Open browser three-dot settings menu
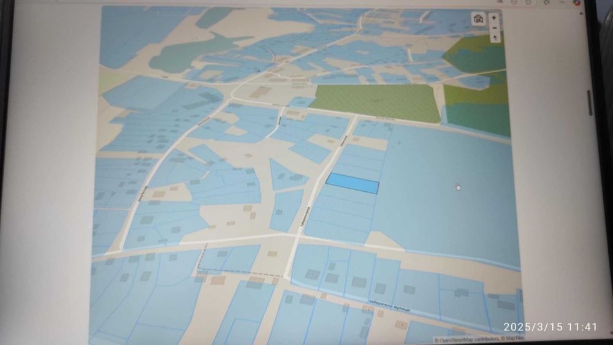 point(562,2)
